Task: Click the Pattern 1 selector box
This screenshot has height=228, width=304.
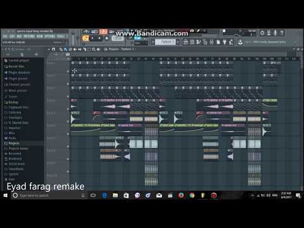Action: click(x=165, y=42)
